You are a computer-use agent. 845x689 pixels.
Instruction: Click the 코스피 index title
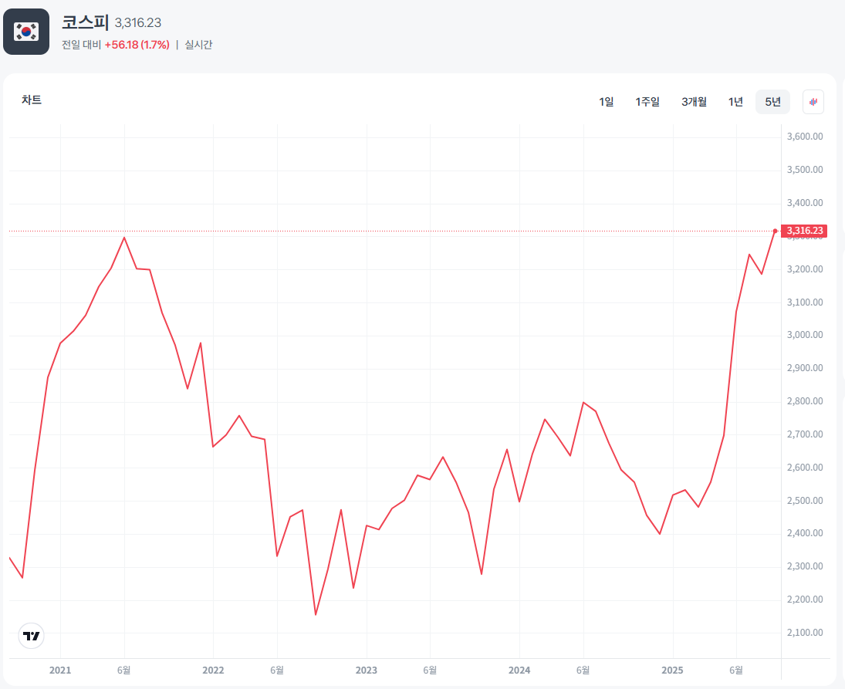pos(86,22)
